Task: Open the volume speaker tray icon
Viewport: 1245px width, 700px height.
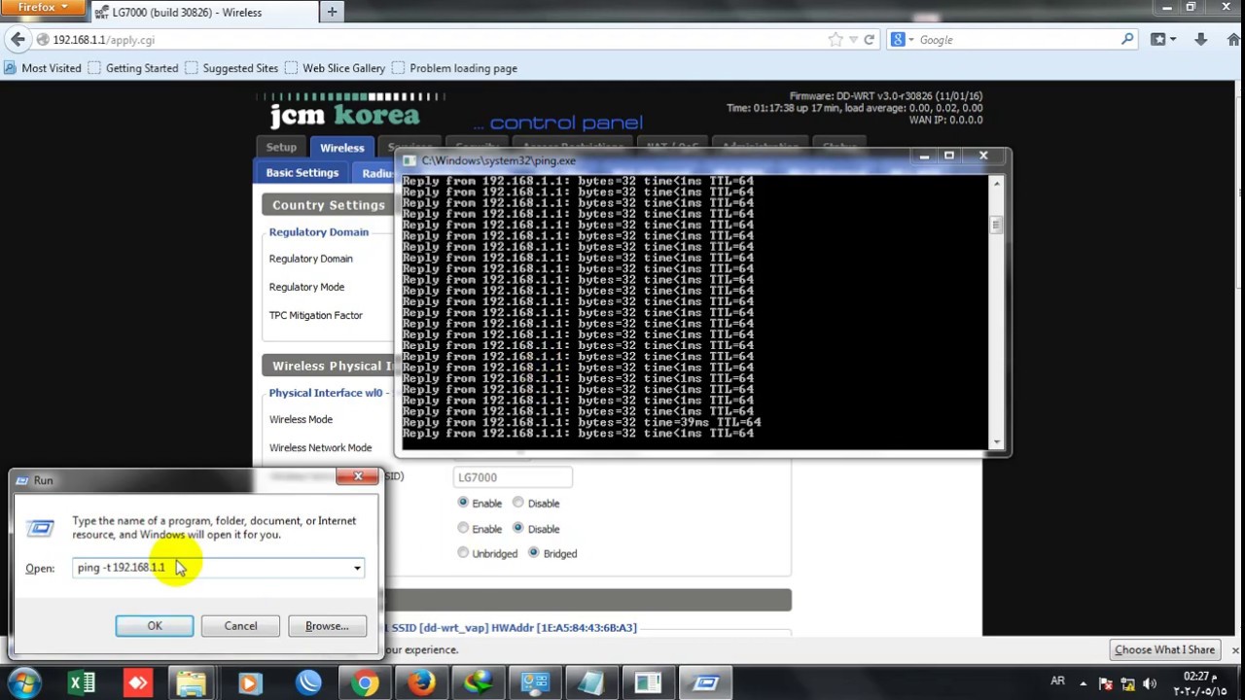Action: pyautogui.click(x=1152, y=682)
